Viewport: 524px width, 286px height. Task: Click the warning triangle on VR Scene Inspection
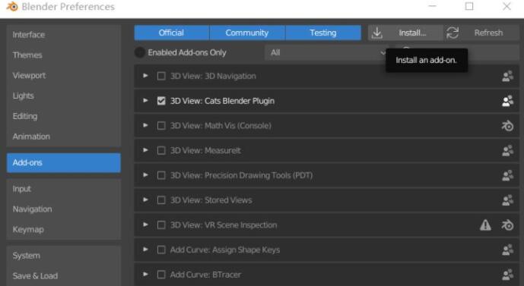click(485, 225)
